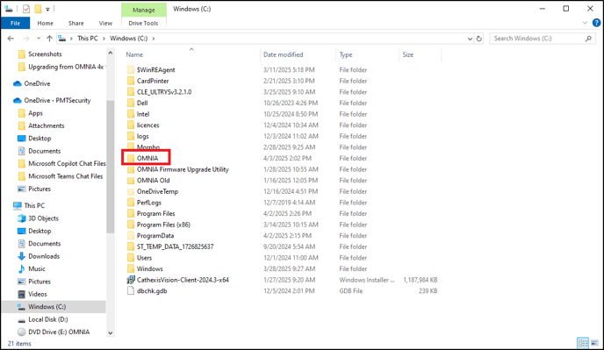Viewport: 604px width, 350px height.
Task: Open the Customize Quick Access Toolbar dropdown
Action: coord(47,9)
